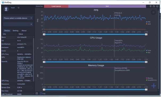161x97 pixels.
Task: Click the screen record icon at top right
Action: (157, 6)
